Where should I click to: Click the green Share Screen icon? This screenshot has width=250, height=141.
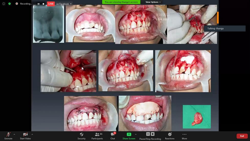[129, 134]
